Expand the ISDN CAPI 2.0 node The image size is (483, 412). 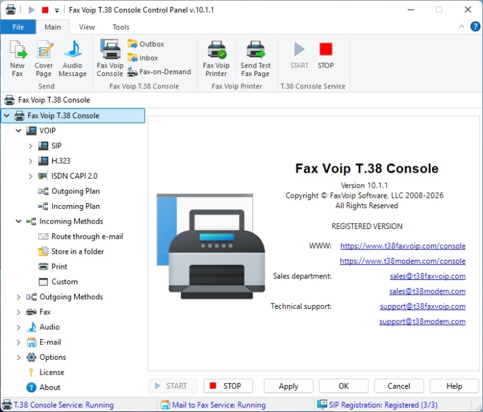tap(30, 176)
